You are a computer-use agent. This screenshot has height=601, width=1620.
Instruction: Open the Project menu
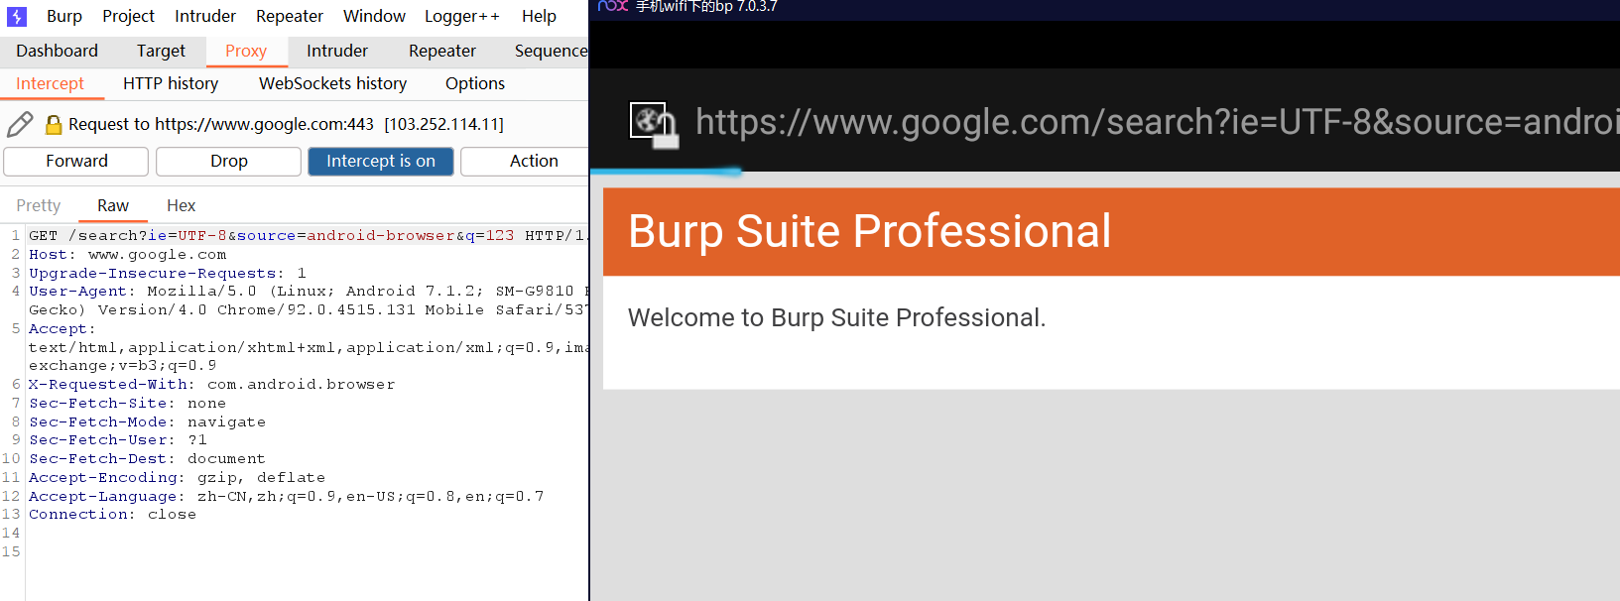coord(129,17)
